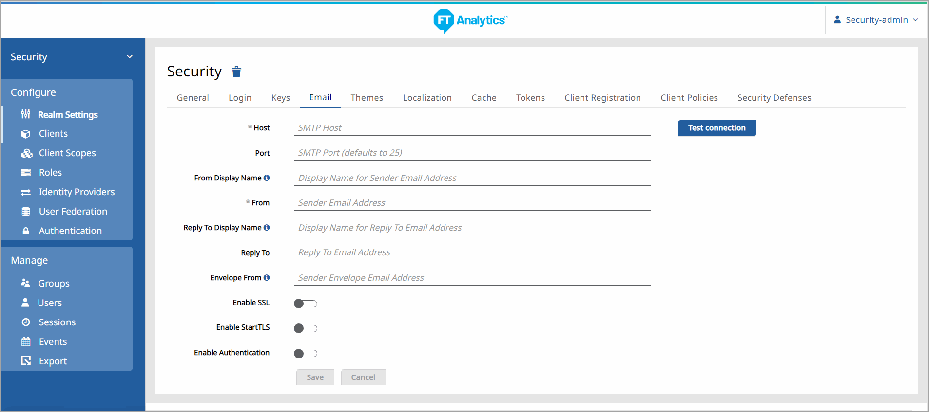The image size is (929, 412).
Task: Click the Events calendar icon
Action: [26, 342]
